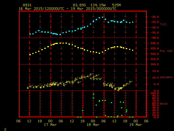The width and height of the screenshot is (174, 131).
Task: Click the 70.0 humidity tick value
Action: 156,101
